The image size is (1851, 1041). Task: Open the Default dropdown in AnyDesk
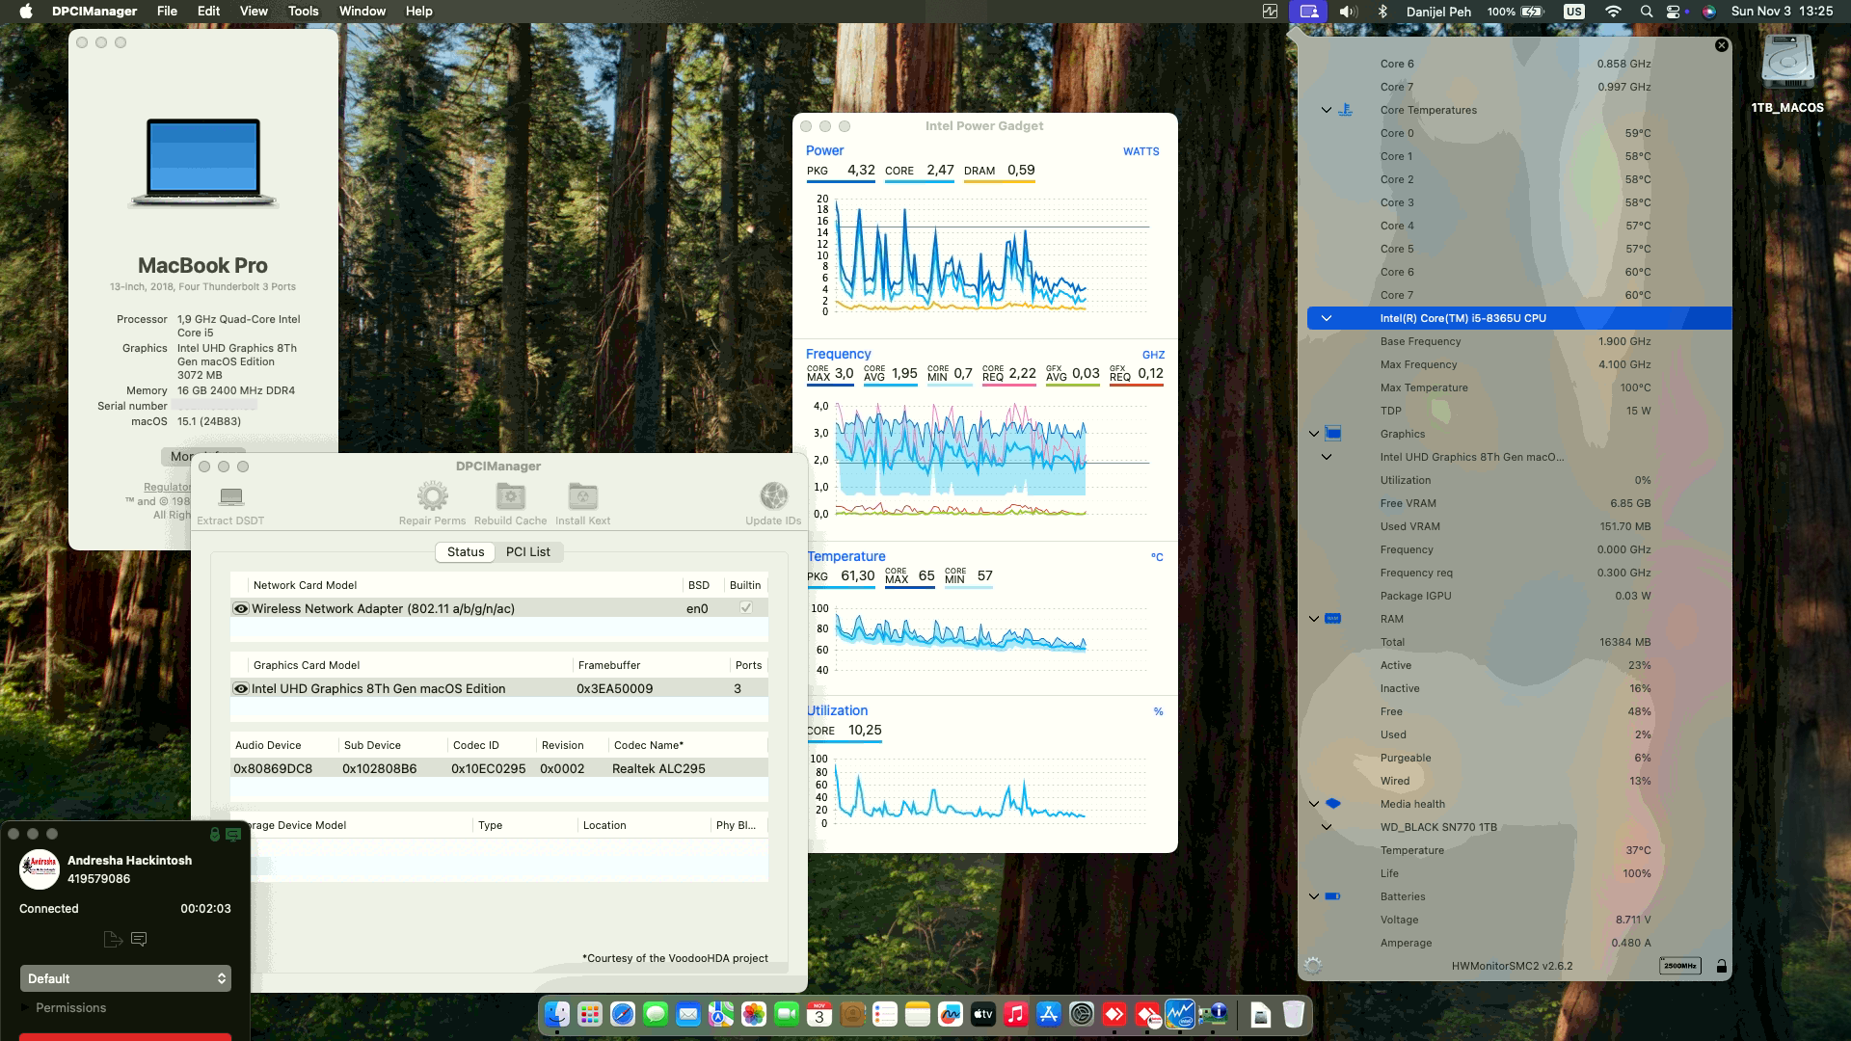pos(125,978)
